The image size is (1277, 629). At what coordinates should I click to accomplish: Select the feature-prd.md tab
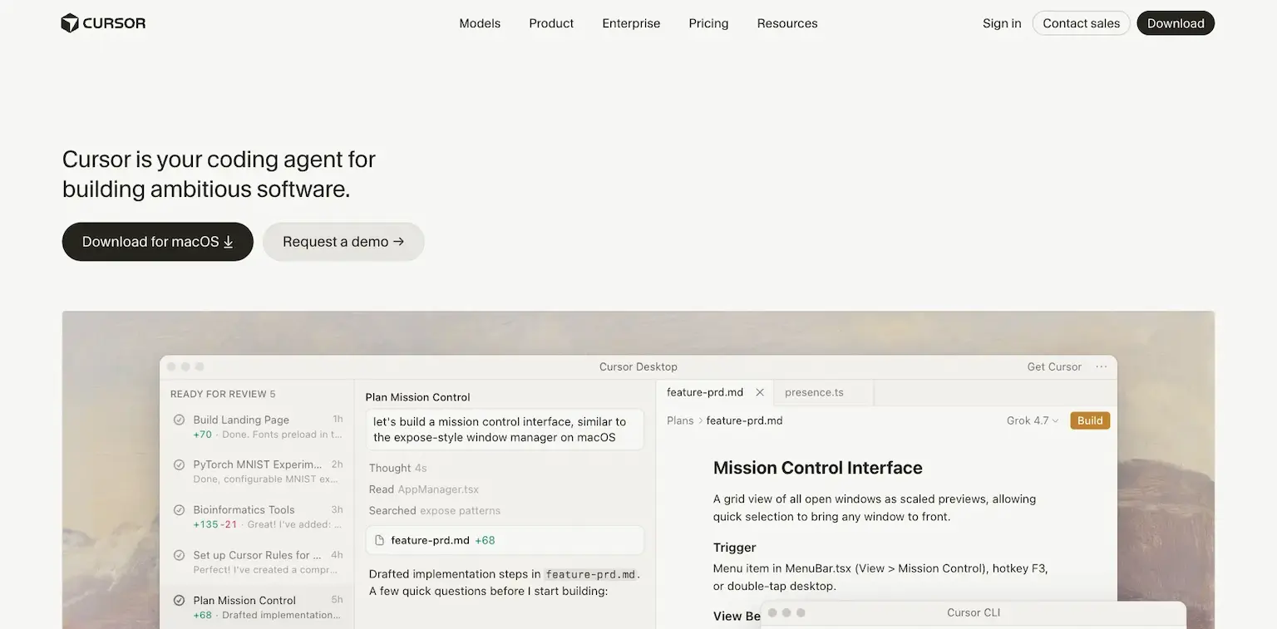point(705,392)
